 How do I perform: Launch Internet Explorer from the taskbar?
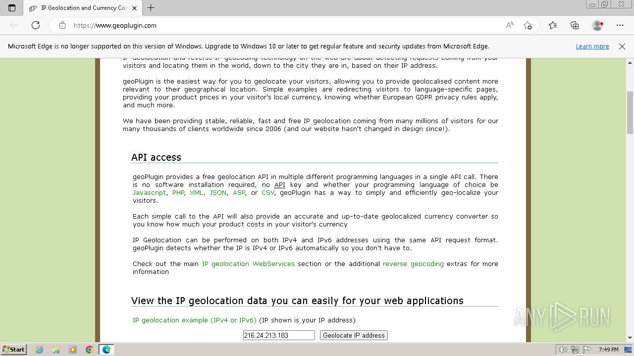[x=40, y=350]
